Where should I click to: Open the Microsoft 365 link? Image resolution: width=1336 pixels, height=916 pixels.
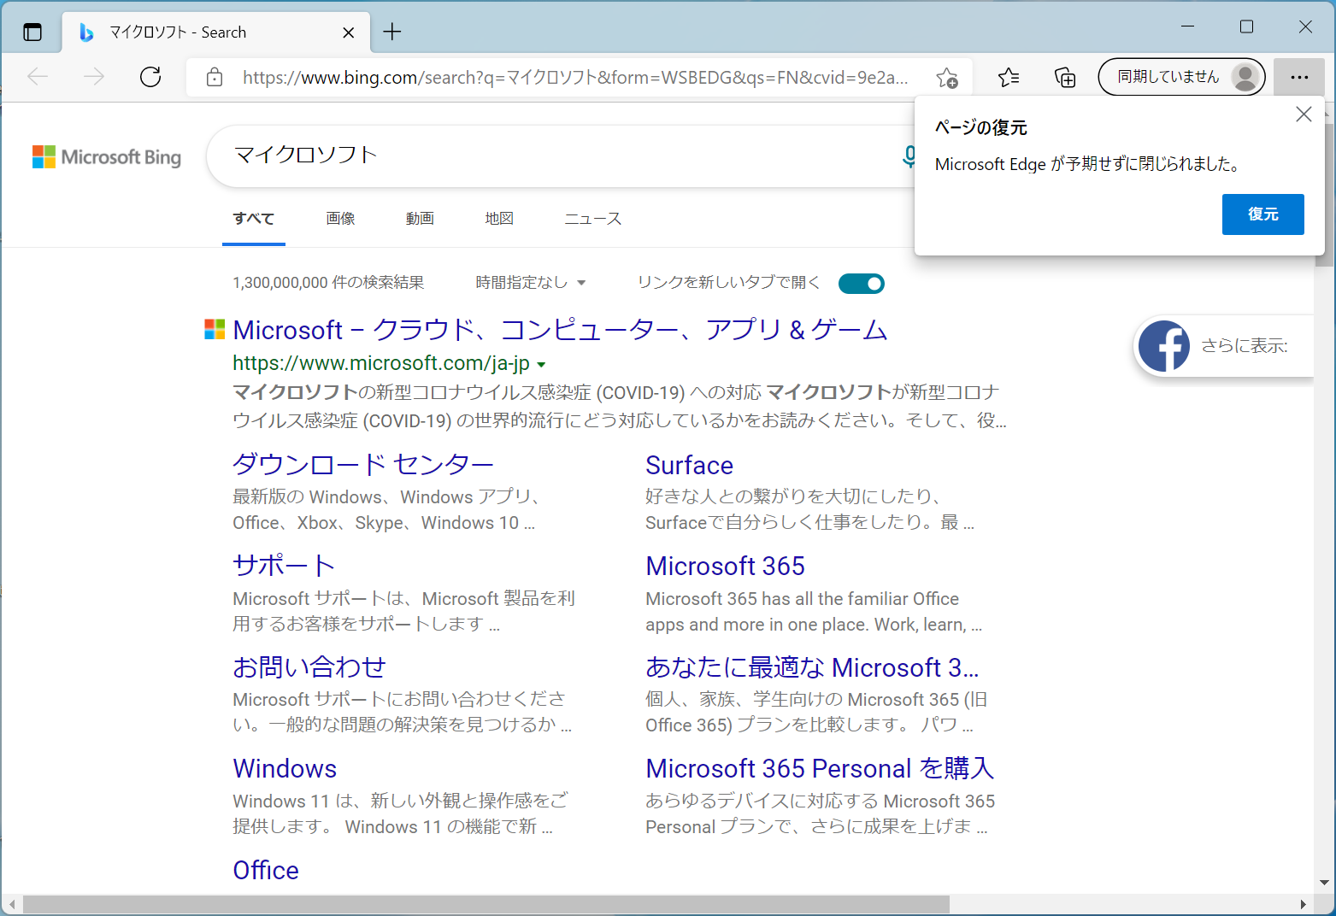pyautogui.click(x=725, y=566)
